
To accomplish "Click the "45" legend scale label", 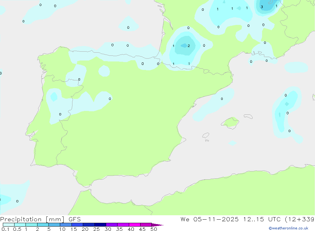I will (142, 229).
